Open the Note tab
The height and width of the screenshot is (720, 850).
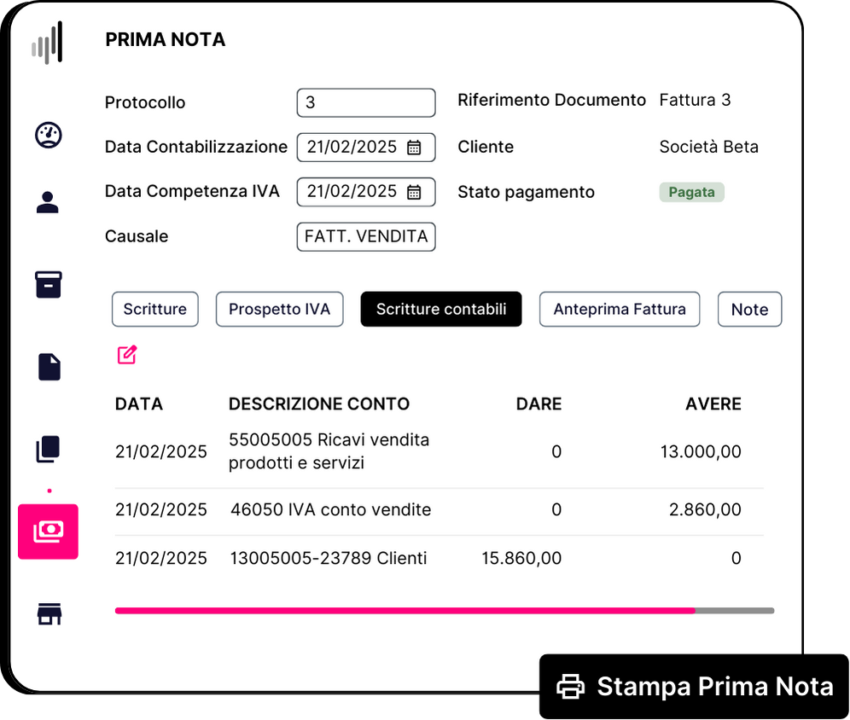[749, 310]
